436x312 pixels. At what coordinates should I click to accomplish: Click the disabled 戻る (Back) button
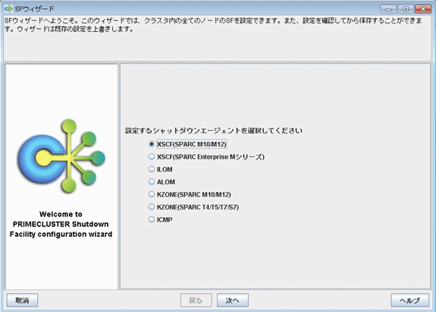(x=196, y=301)
